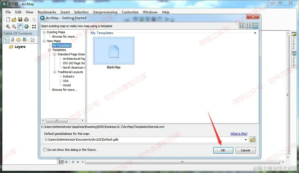This screenshot has width=299, height=173.
Task: Browse for default geodatabase folder icon
Action: click(x=253, y=140)
